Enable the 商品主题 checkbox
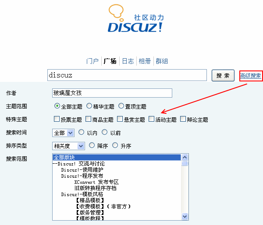Screen dimensions: 263x225 coord(88,119)
